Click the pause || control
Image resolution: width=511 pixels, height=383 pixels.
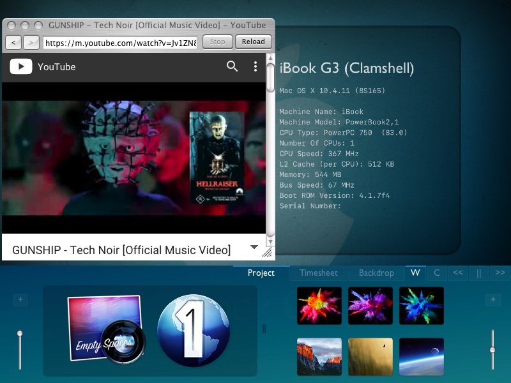click(478, 273)
